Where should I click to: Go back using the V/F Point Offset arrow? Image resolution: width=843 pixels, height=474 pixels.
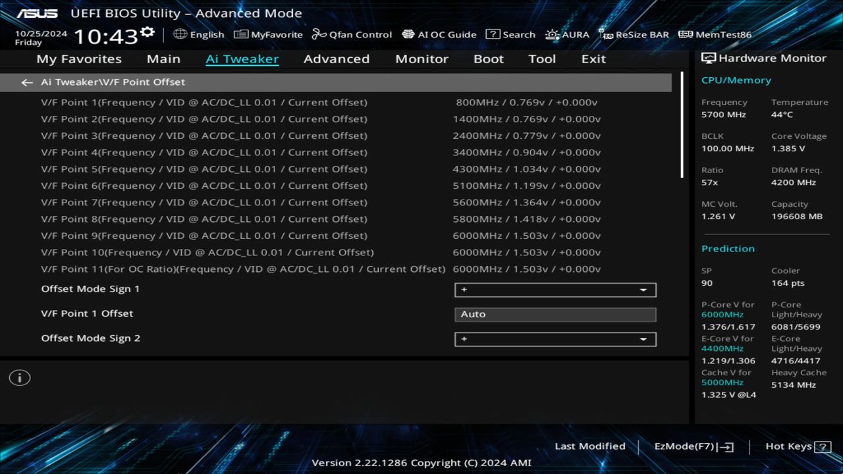pyautogui.click(x=26, y=82)
